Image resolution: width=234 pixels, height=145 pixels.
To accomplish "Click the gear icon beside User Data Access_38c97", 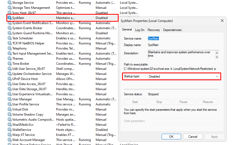I will (x=10, y=84).
